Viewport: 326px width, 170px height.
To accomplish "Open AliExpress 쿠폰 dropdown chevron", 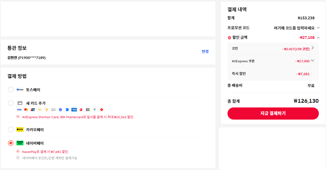I will (x=313, y=61).
